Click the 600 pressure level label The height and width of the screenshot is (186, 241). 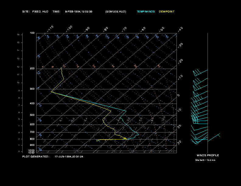pyautogui.click(x=32, y=125)
